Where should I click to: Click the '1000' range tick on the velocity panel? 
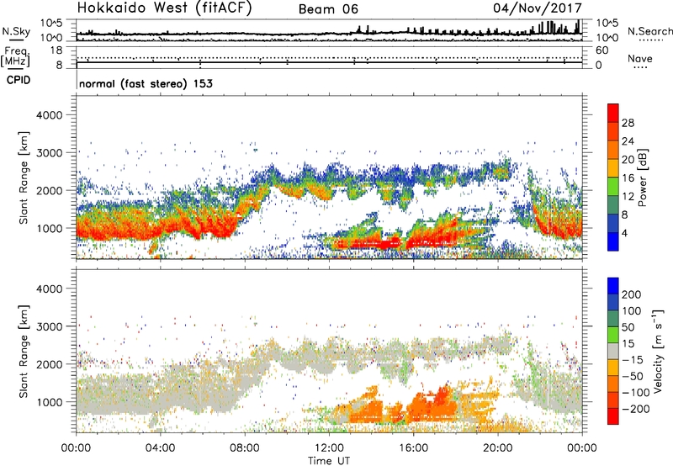50,402
